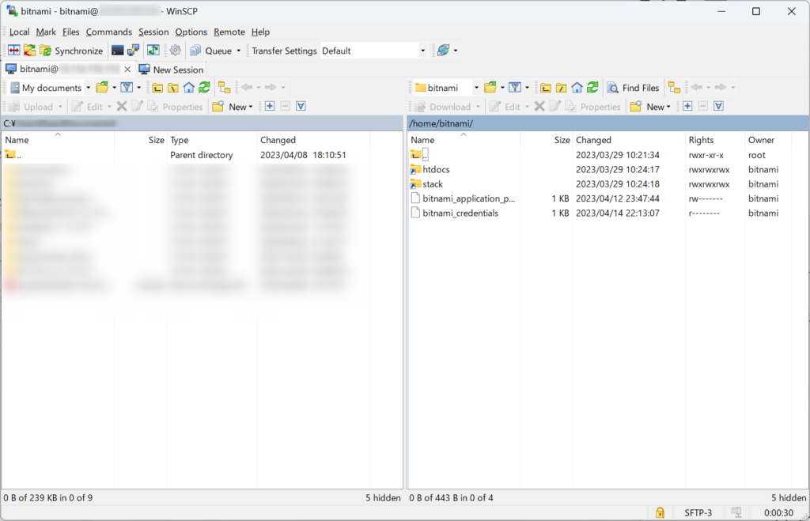Open the My documents drive dropdown
Image resolution: width=810 pixels, height=521 pixels.
pos(51,88)
